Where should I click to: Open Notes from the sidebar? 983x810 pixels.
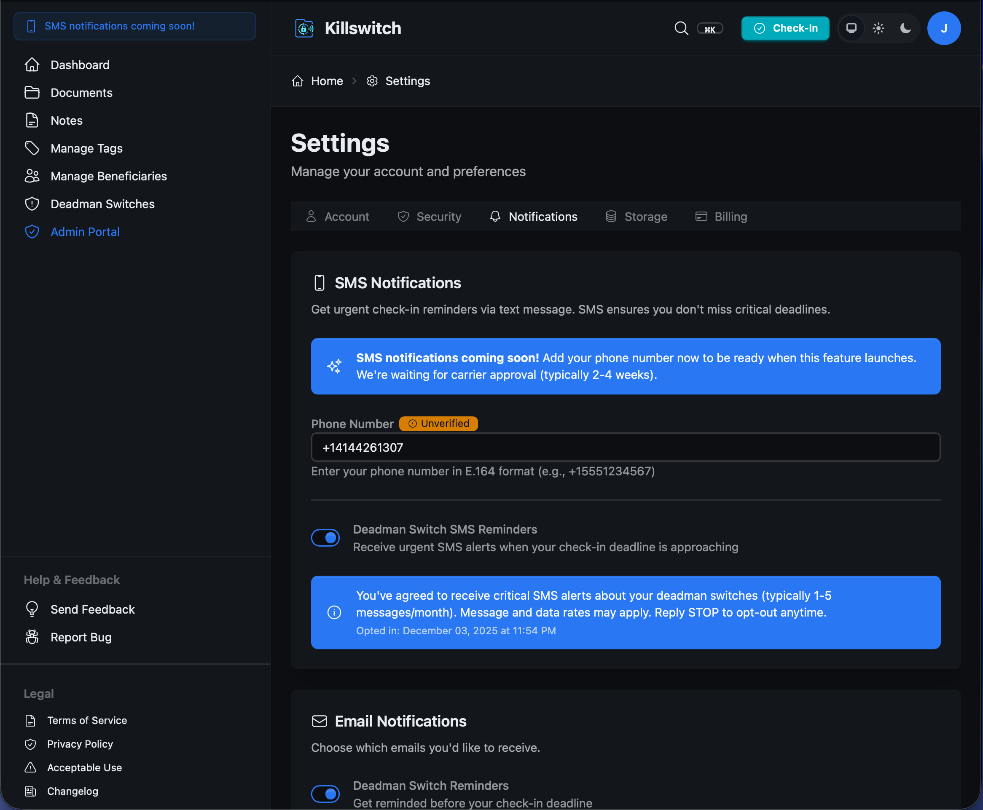(x=67, y=121)
